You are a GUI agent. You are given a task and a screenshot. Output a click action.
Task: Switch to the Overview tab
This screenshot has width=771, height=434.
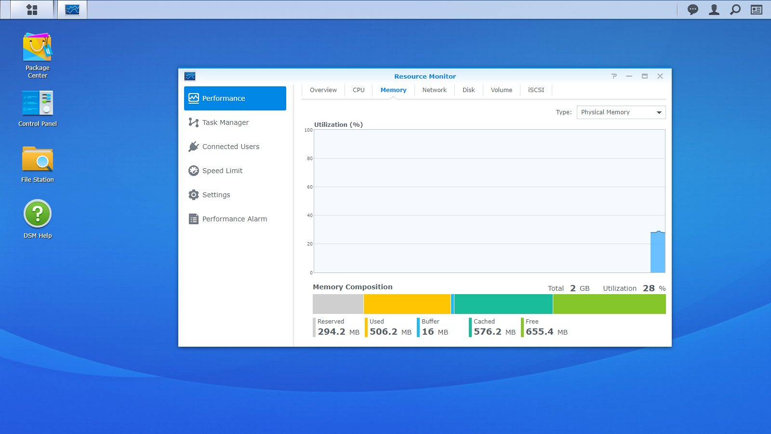[323, 90]
